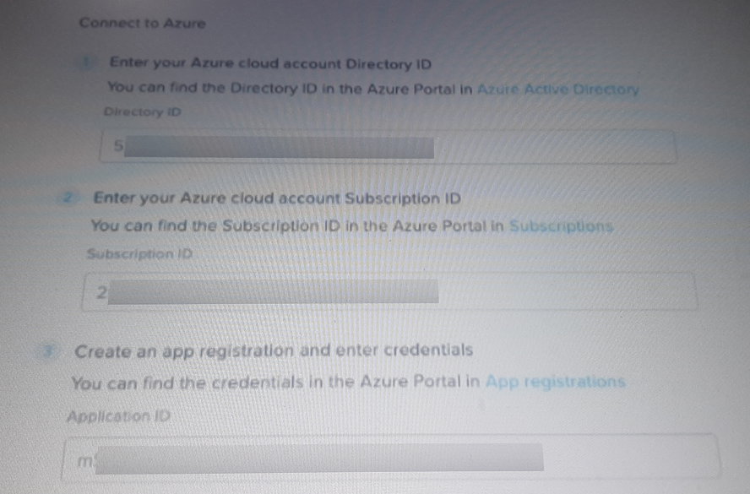This screenshot has height=494, width=750.
Task: Click the Subscription ID input field
Action: click(x=390, y=291)
